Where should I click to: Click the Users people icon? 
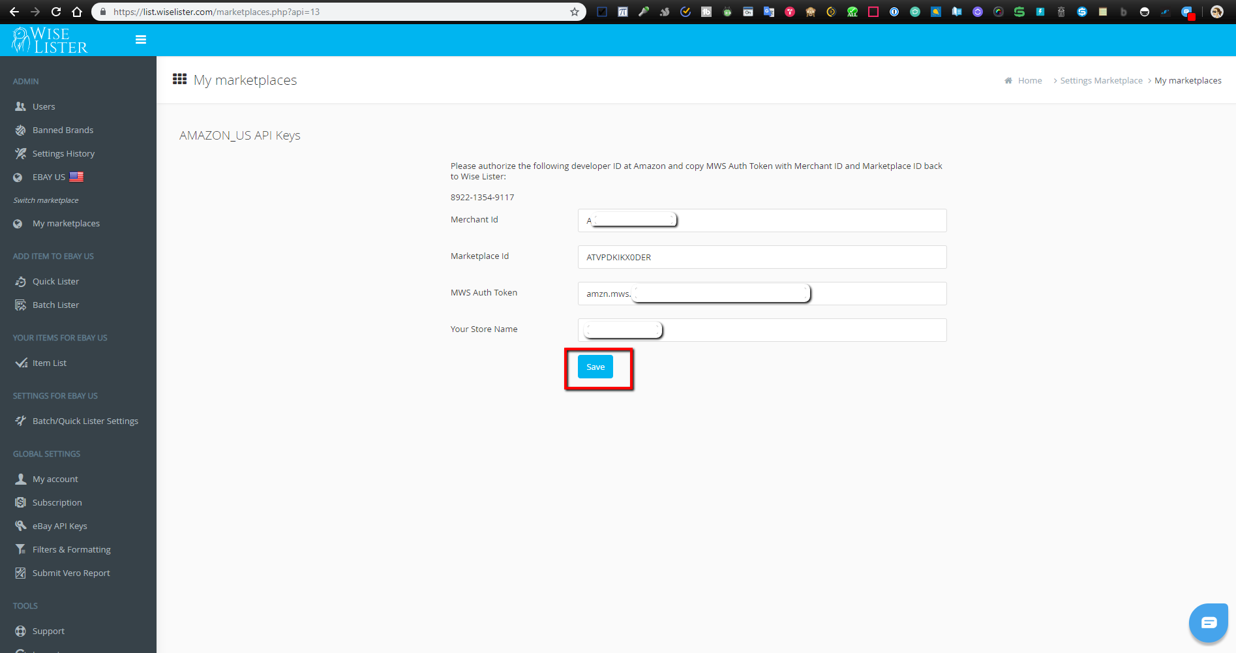(20, 106)
